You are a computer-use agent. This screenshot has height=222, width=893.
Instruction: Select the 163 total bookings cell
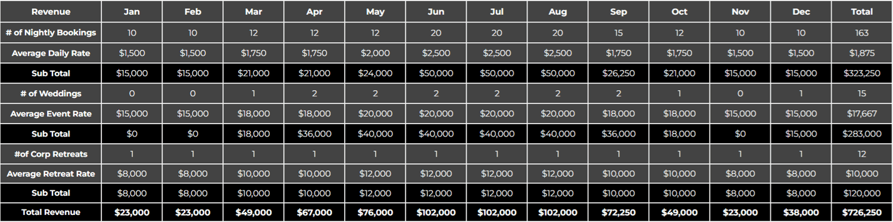pyautogui.click(x=861, y=33)
